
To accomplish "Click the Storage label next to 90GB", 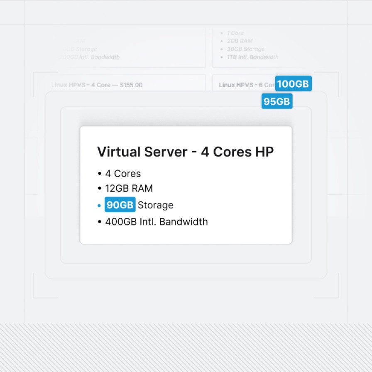I will point(155,205).
